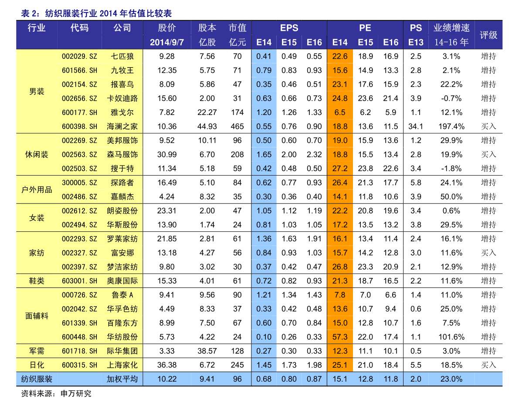Click company name 森马服饰
The image size is (519, 406).
click(122, 155)
